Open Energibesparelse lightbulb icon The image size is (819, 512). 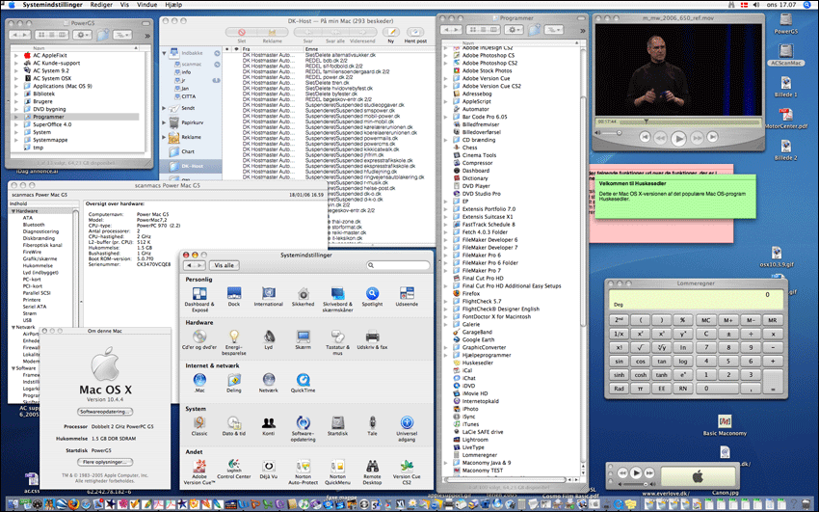[x=233, y=336]
